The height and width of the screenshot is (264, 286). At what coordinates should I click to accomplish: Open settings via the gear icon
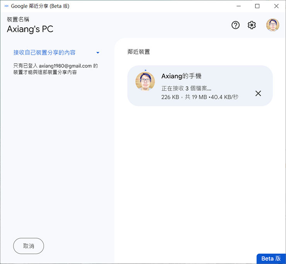point(252,25)
